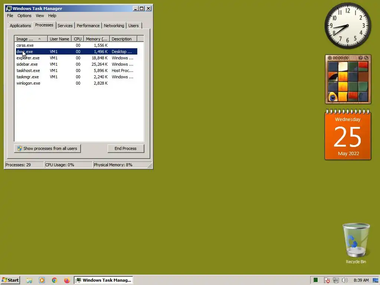This screenshot has width=380, height=285.
Task: Select the taskmgr.exe process
Action: coord(76,77)
